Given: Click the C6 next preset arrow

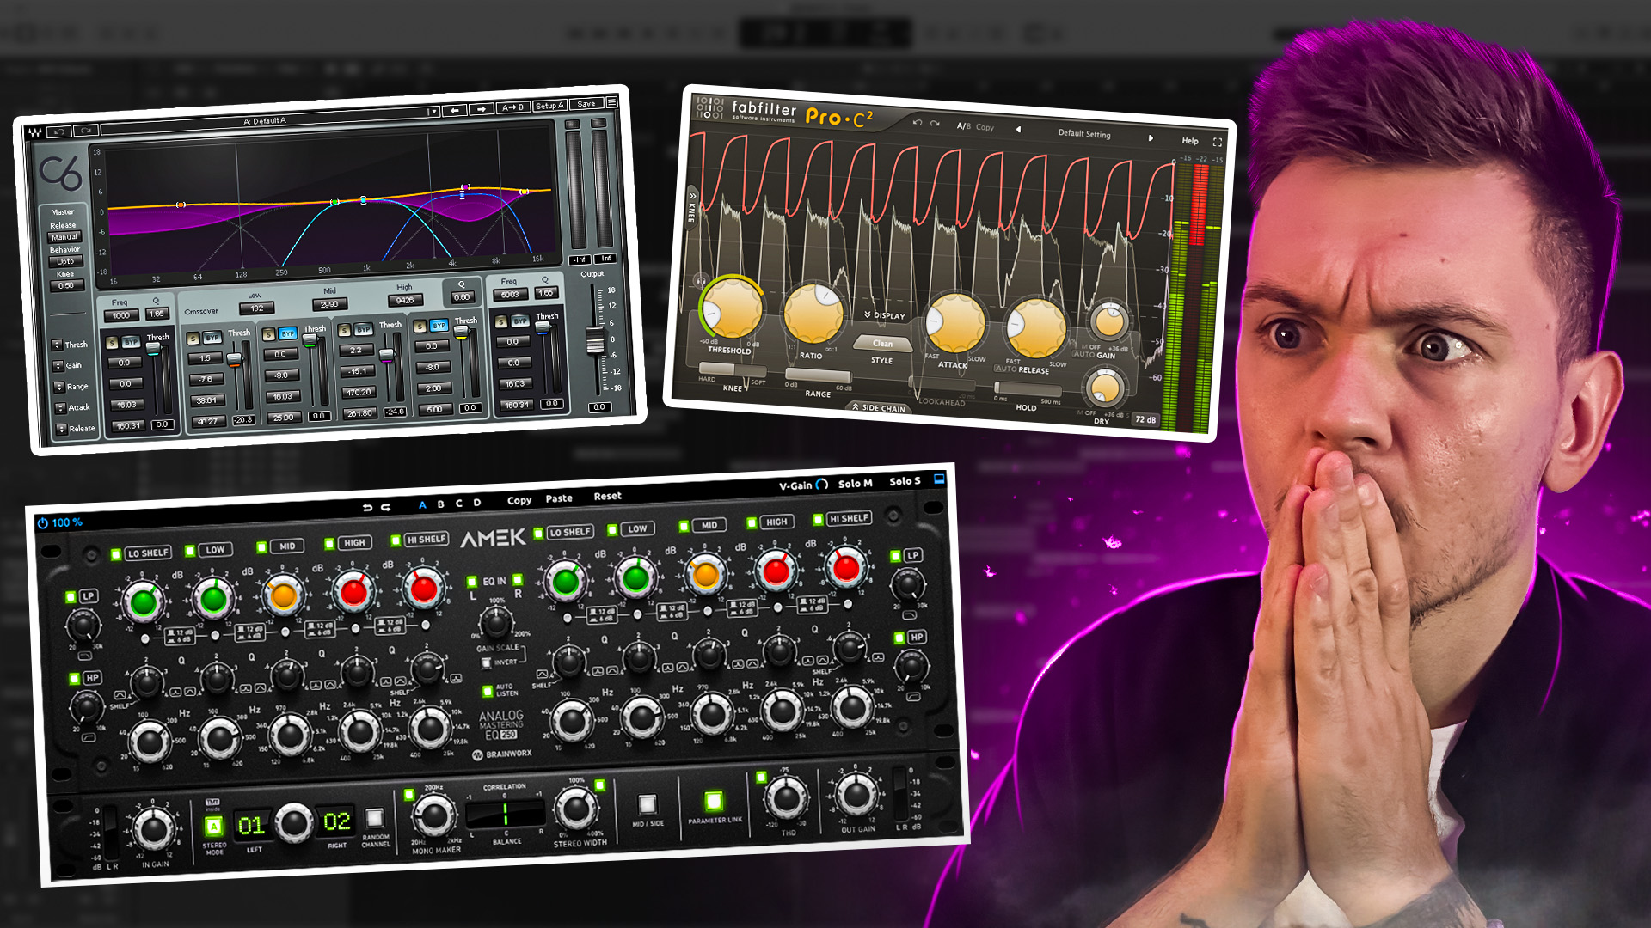Looking at the screenshot, I should pyautogui.click(x=482, y=109).
